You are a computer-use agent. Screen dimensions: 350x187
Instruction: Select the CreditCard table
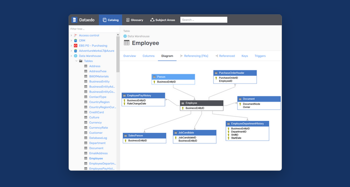(x=96, y=112)
